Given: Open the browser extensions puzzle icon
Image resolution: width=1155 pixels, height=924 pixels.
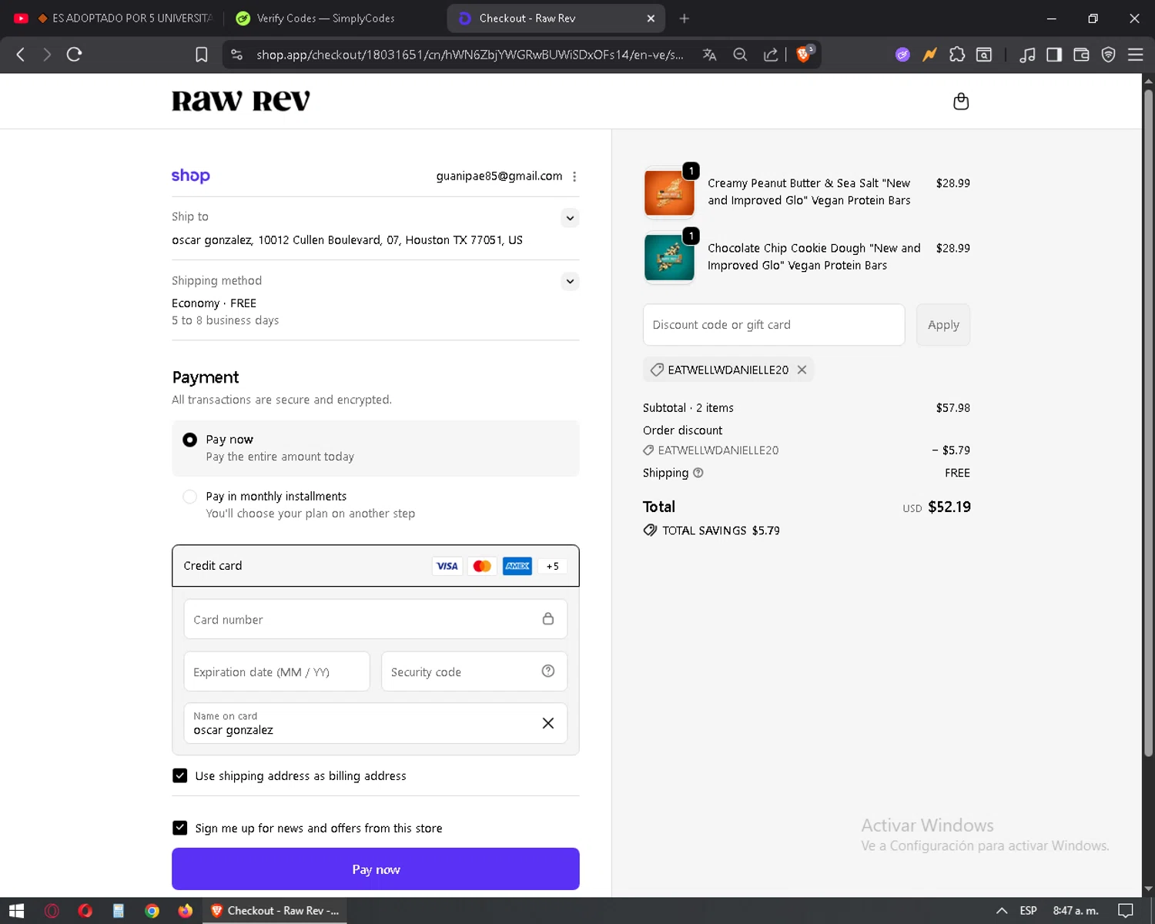Looking at the screenshot, I should [x=956, y=54].
